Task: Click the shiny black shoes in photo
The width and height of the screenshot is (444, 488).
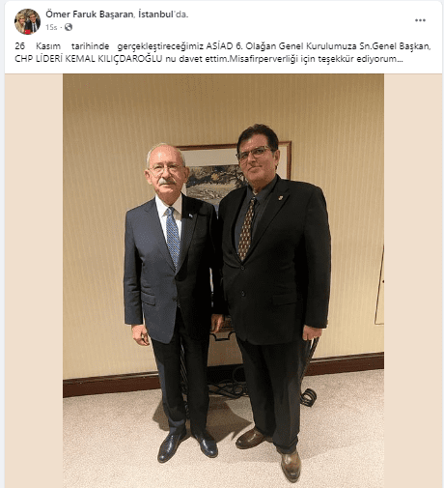Action: click(187, 445)
